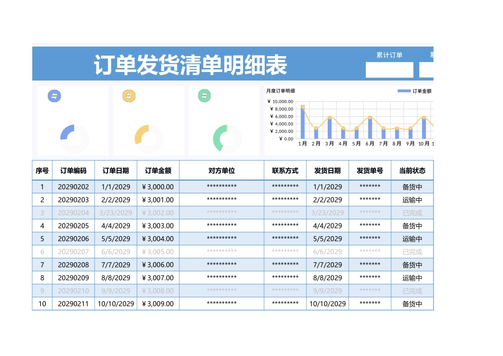Select greyed order date 3/23/2029
Image resolution: width=503 pixels, height=356 pixels.
click(115, 213)
